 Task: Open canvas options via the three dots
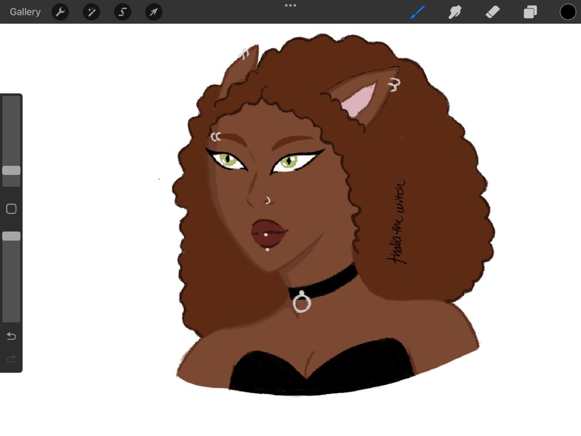pyautogui.click(x=290, y=5)
